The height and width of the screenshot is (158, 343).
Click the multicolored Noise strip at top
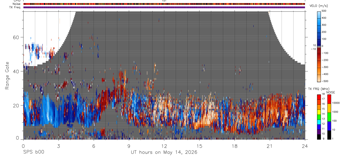[164, 4]
